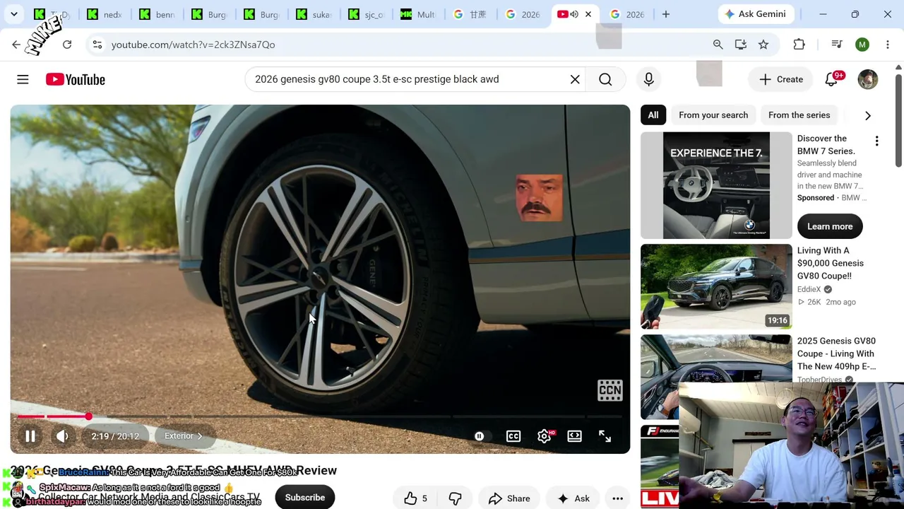Open the YouTube hamburger guide menu
This screenshot has width=904, height=509.
pyautogui.click(x=23, y=79)
